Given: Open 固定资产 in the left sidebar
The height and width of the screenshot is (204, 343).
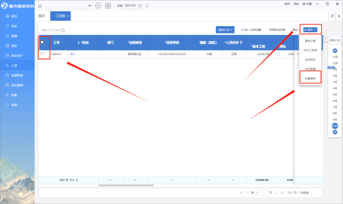Looking at the screenshot, I should pos(17,55).
